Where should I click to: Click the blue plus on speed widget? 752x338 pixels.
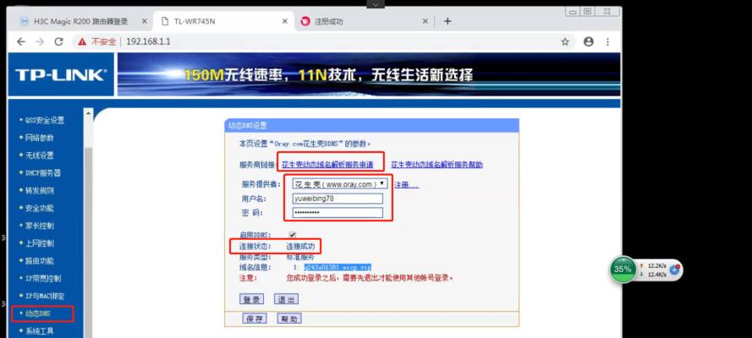tap(674, 270)
